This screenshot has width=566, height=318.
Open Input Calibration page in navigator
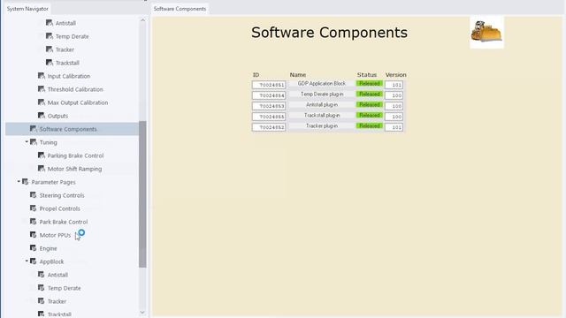(x=69, y=76)
